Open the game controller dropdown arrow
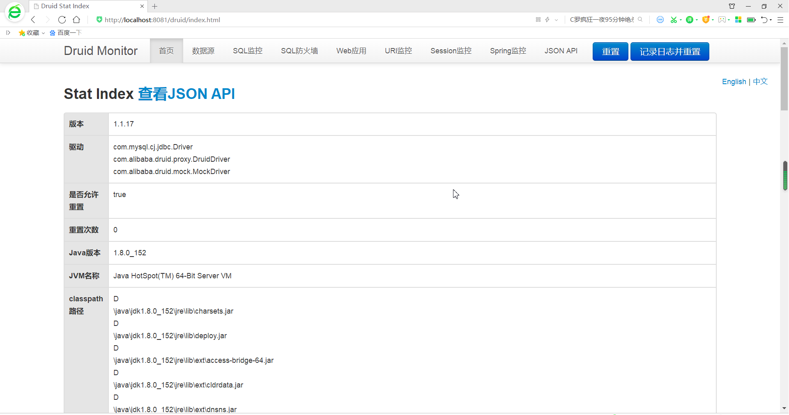This screenshot has width=789, height=415. click(x=729, y=20)
